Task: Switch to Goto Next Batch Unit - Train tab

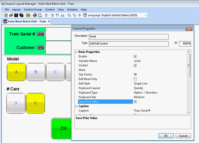Action: point(27,21)
